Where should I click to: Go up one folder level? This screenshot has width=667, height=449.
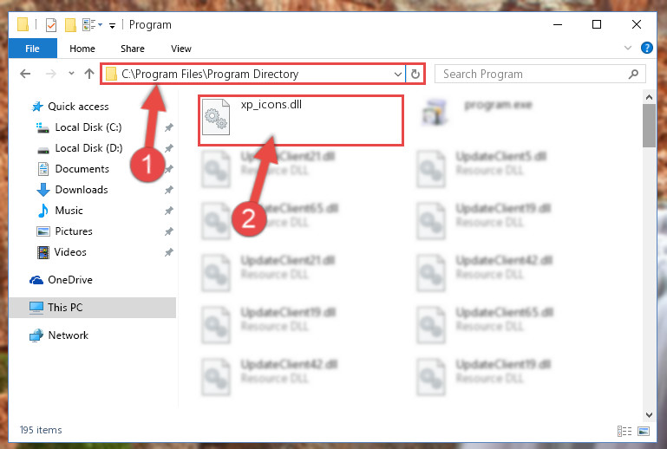click(x=89, y=74)
